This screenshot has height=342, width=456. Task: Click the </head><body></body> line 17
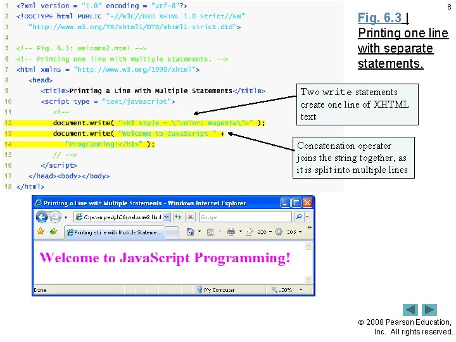click(69, 176)
